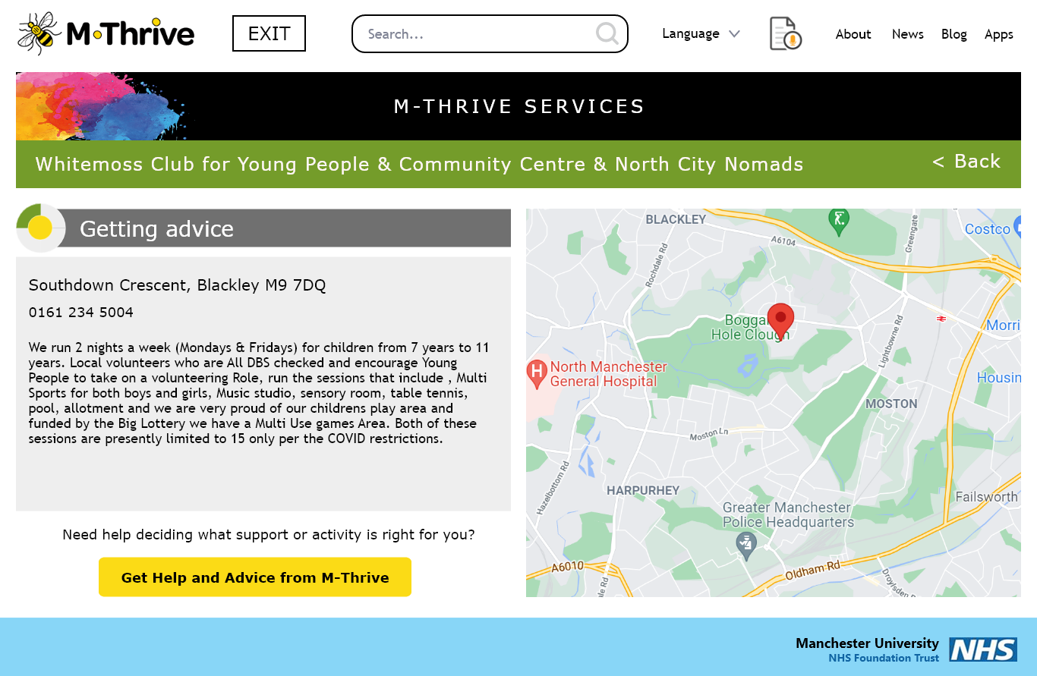Viewport: 1037px width, 676px height.
Task: Click the Greater Manchester Police Headquarters marker
Action: pos(747,545)
